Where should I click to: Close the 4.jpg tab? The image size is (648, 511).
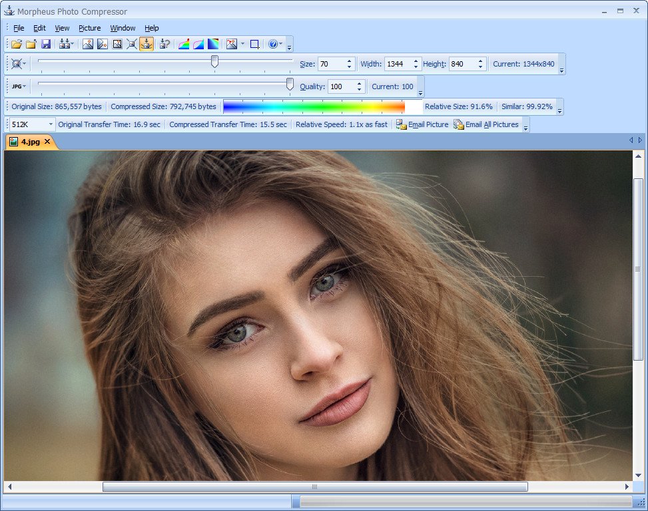coord(47,142)
